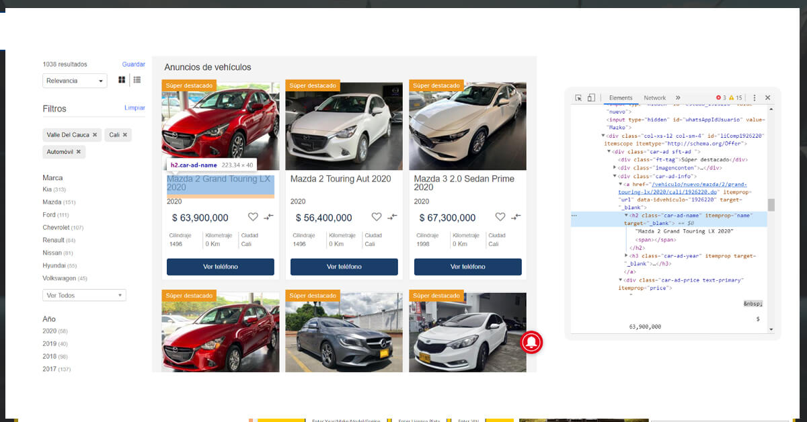Open the white Kia sedan photo
This screenshot has width=807, height=422.
click(468, 332)
